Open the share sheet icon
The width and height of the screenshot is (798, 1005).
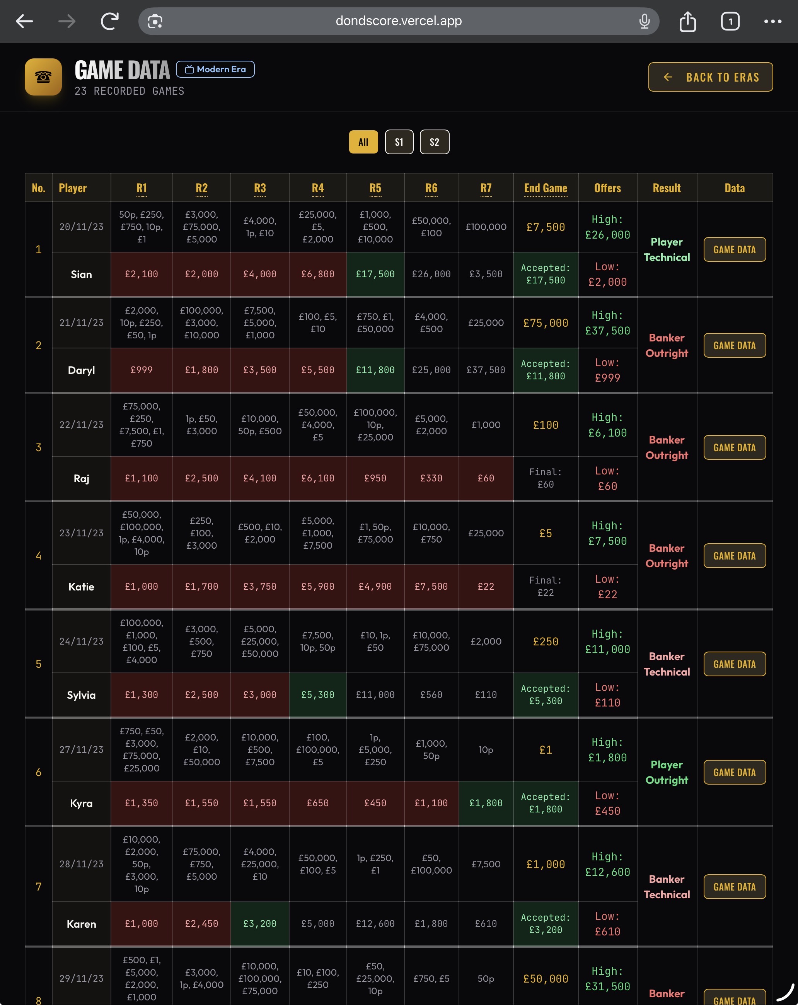pyautogui.click(x=687, y=21)
